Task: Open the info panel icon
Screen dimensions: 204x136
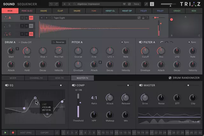Action: pyautogui.click(x=152, y=4)
